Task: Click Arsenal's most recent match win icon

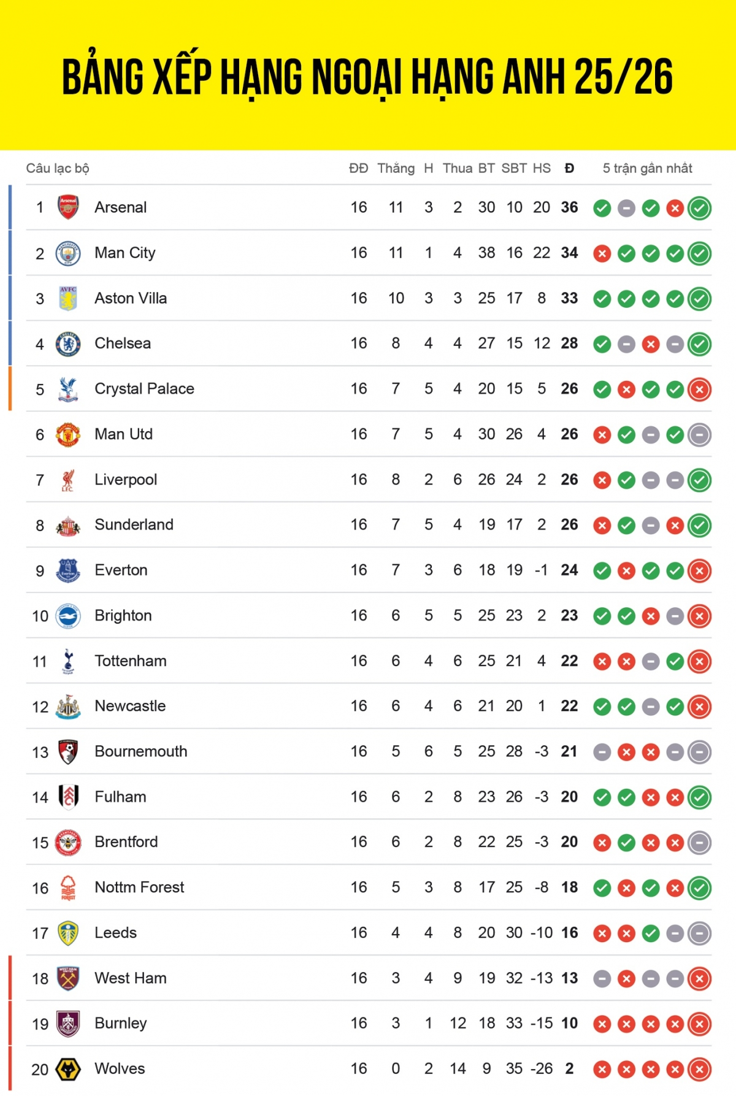Action: coord(699,208)
